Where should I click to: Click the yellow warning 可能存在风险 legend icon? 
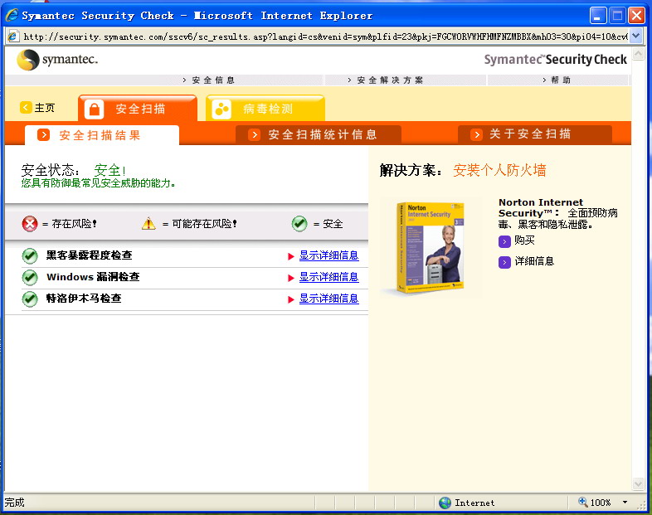pyautogui.click(x=148, y=224)
